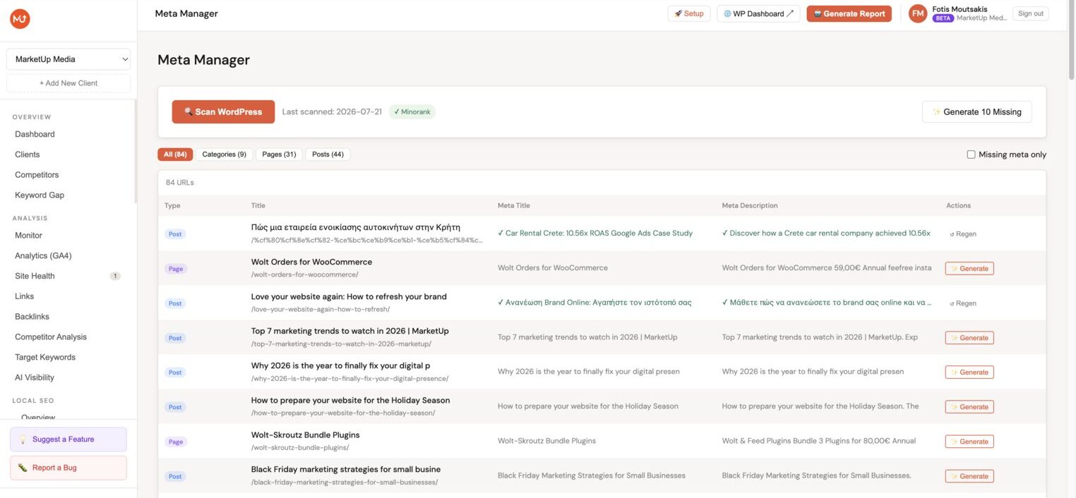Open Site Health in the sidebar

click(x=35, y=276)
